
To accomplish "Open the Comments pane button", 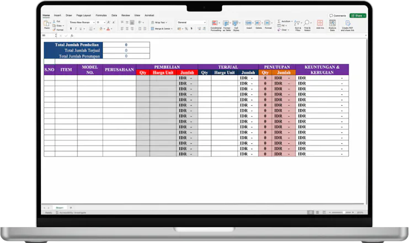I will click(x=338, y=15).
